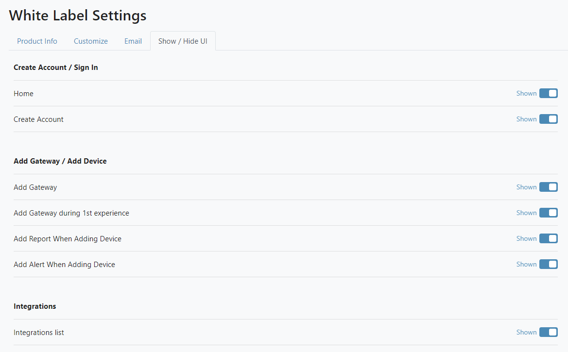
Task: Toggle the Integrations list switch
Action: [549, 332]
